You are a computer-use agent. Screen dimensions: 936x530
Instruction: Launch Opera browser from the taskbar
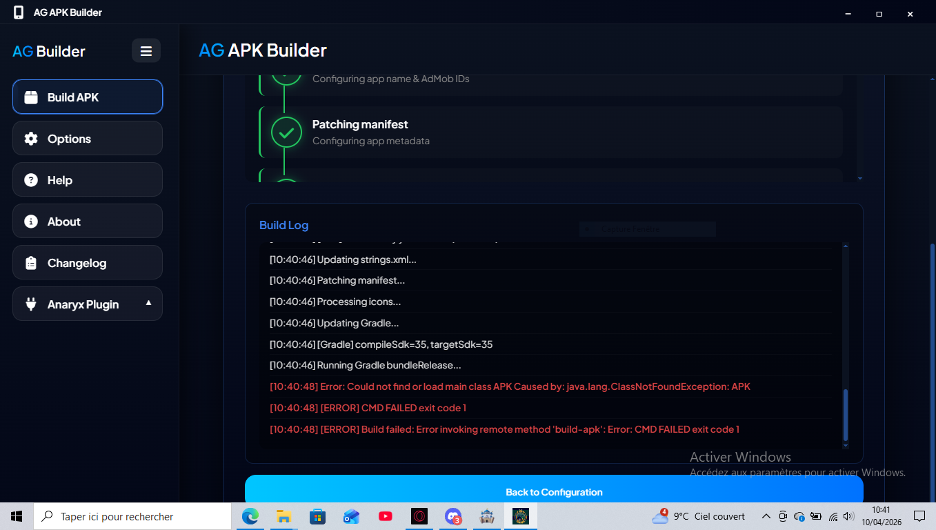coord(419,516)
